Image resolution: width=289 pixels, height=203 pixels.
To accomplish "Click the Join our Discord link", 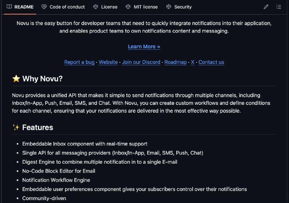I will (x=141, y=62).
